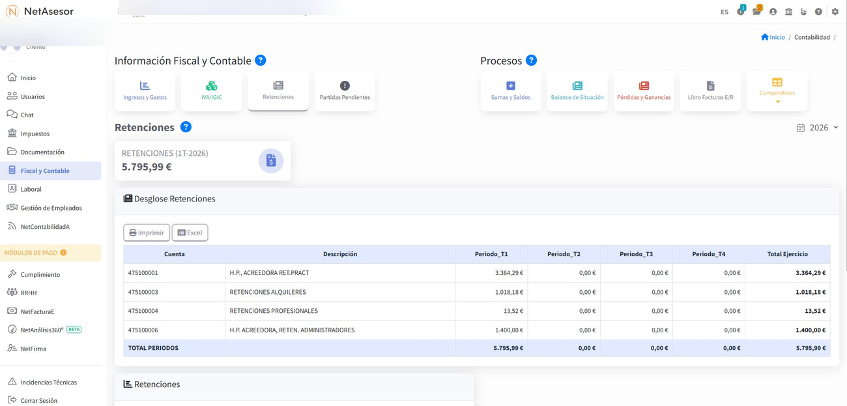
Task: Change language using the ES selector
Action: 725,12
